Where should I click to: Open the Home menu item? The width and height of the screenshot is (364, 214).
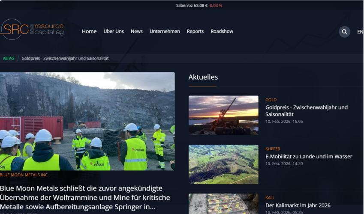tap(89, 31)
